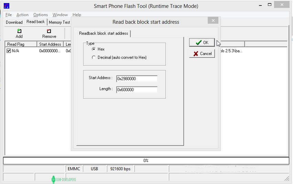
Task: Click the Read Flag column header
Action: tap(21, 44)
